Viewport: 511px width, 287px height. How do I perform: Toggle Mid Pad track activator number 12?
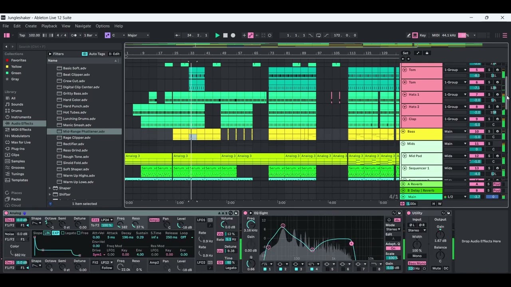[x=476, y=156]
